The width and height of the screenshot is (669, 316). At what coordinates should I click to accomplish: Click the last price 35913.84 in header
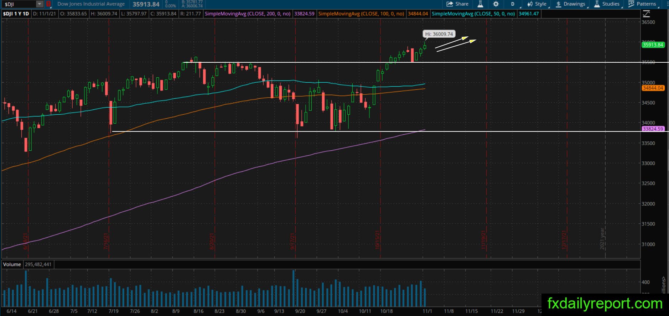click(x=146, y=4)
